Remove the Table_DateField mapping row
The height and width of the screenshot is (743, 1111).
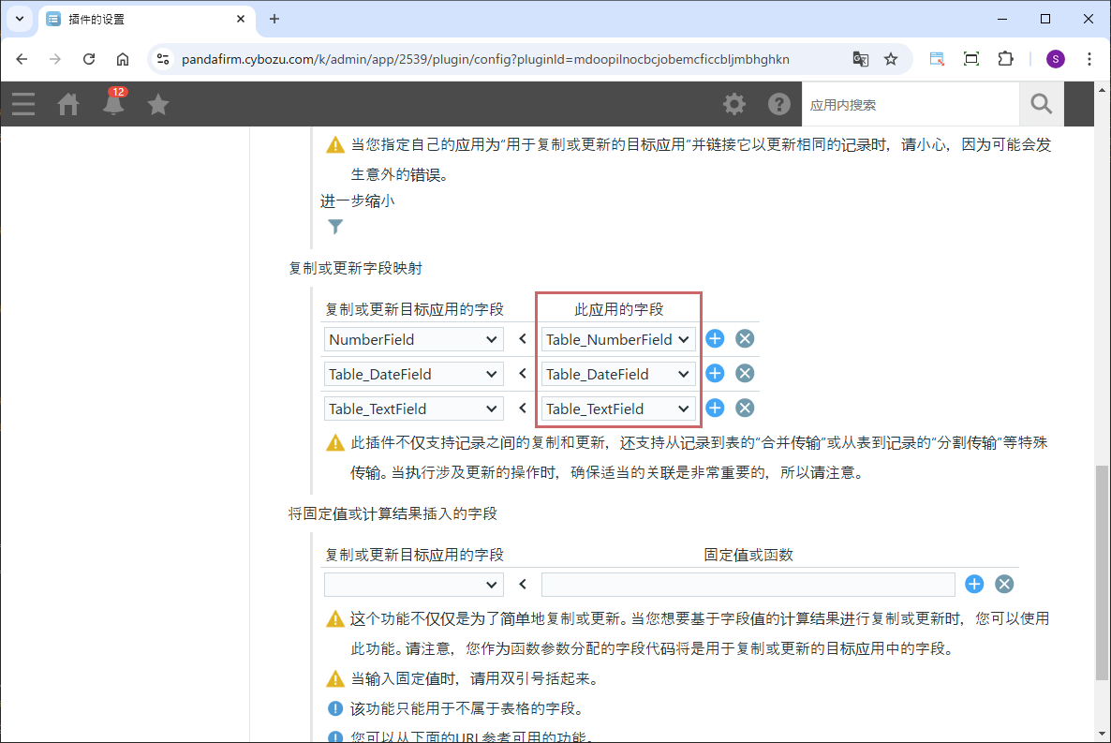(x=745, y=374)
